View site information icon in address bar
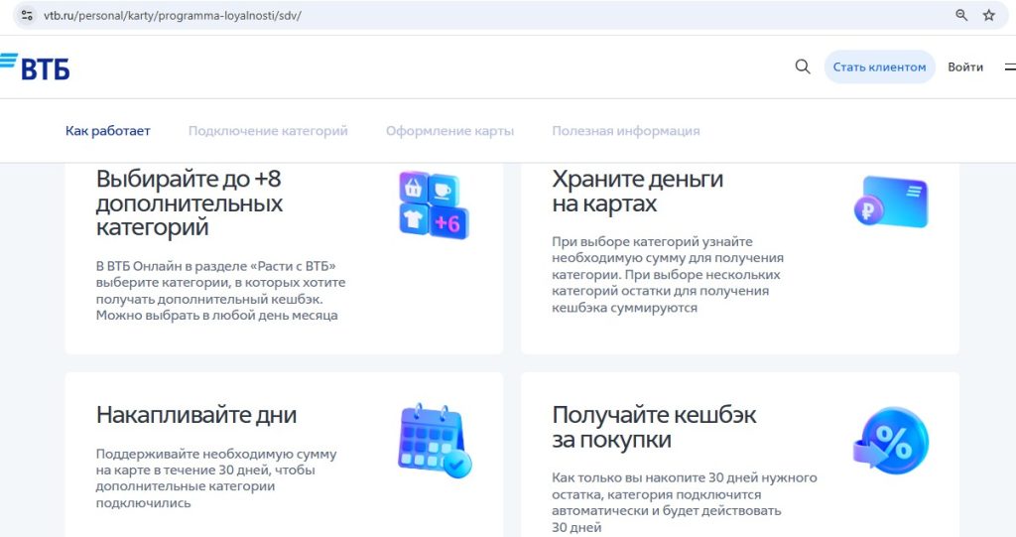 27,15
